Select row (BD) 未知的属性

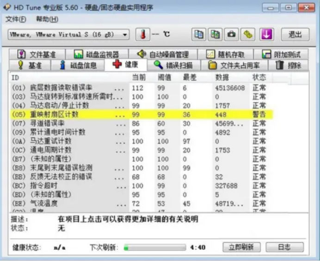[141, 195]
